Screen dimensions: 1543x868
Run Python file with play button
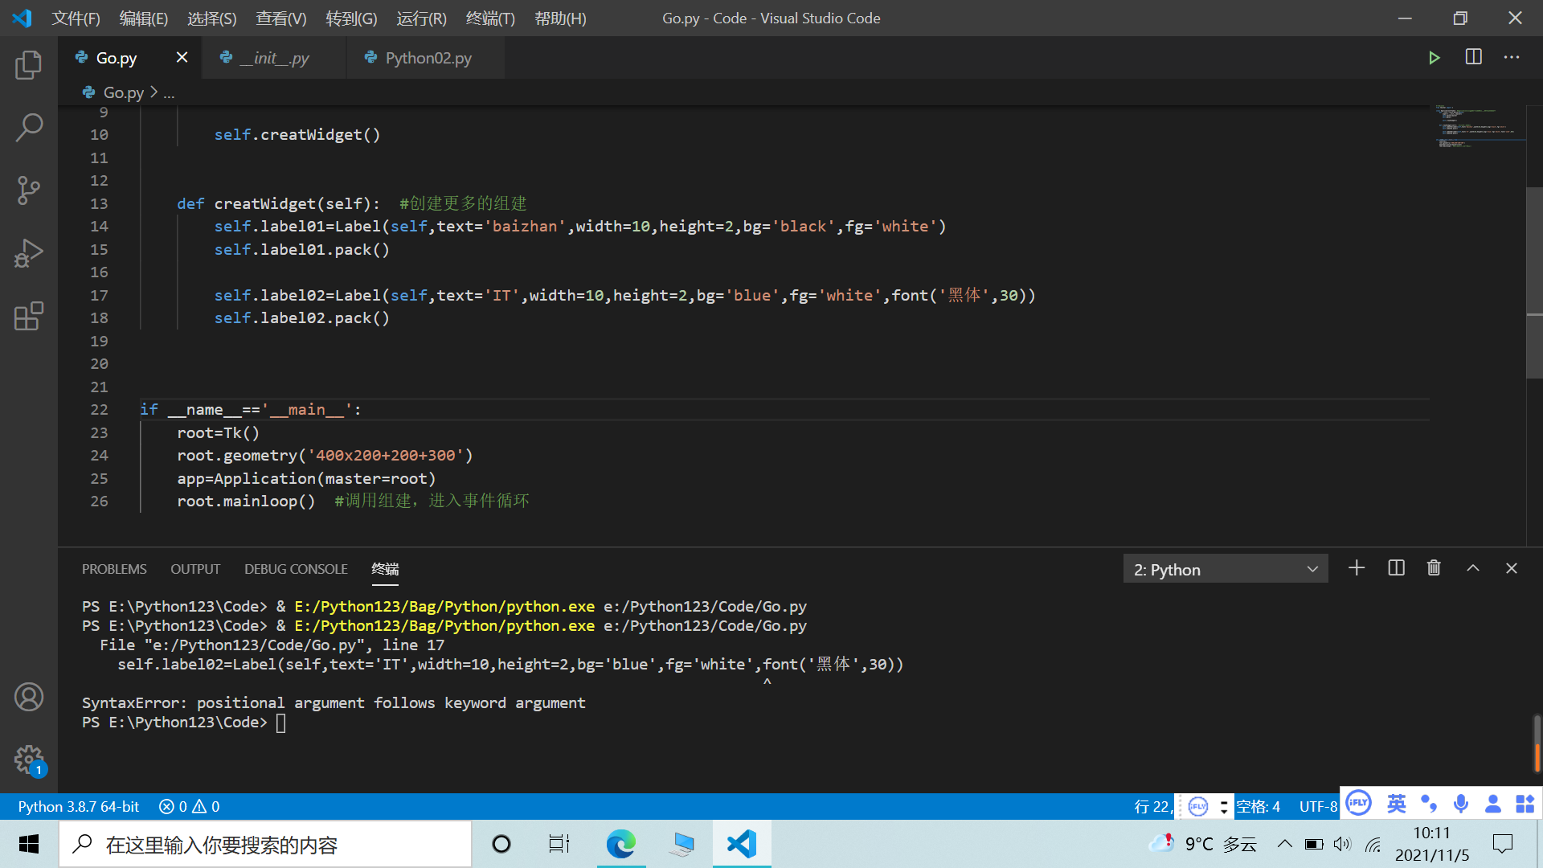[1434, 58]
